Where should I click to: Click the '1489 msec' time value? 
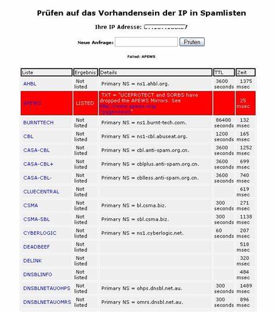click(x=244, y=288)
